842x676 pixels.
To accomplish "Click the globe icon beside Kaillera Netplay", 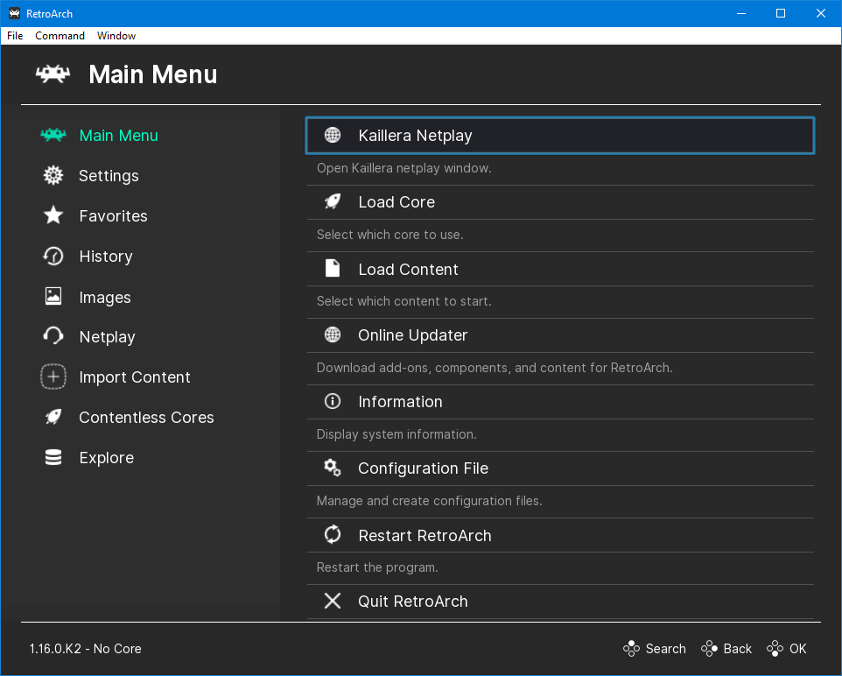I will point(333,135).
